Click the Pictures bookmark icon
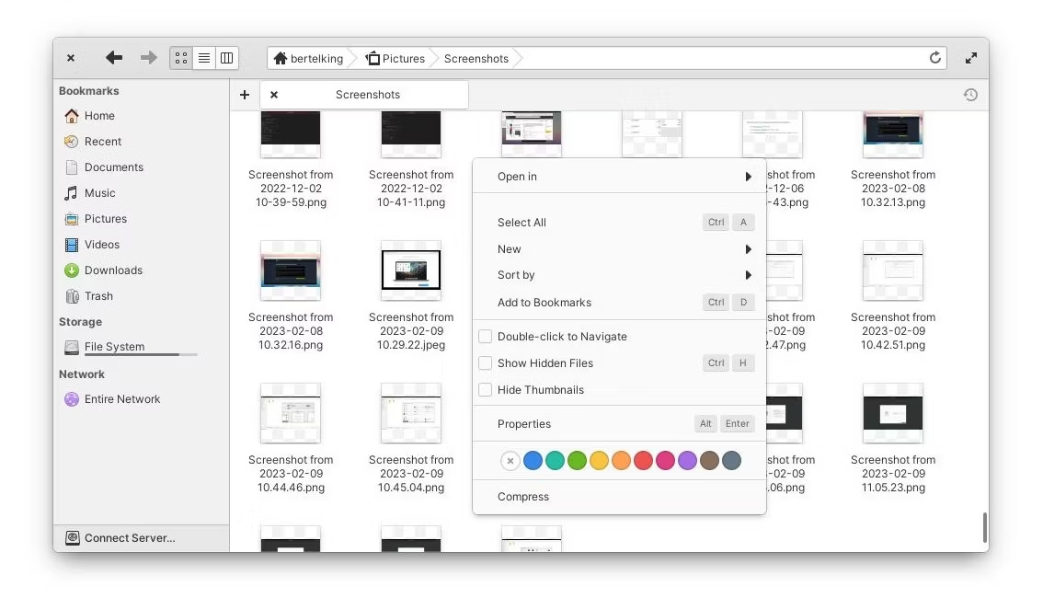Screen dimensions: 1043x598 pyautogui.click(x=71, y=219)
